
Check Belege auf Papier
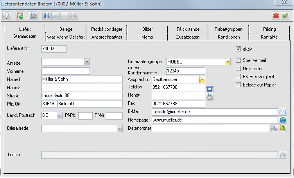tap(238, 85)
